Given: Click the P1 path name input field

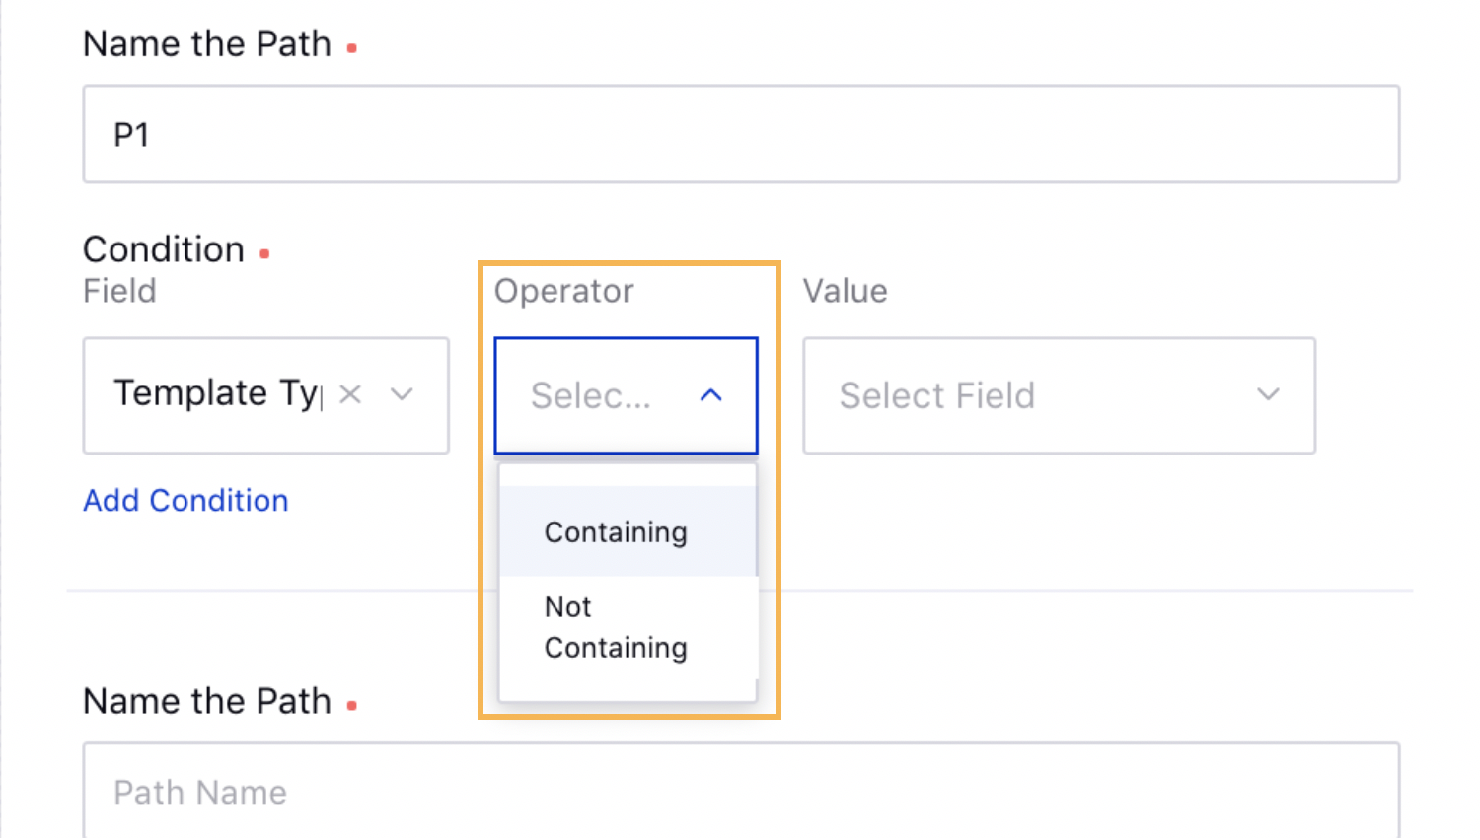Looking at the screenshot, I should coord(741,134).
